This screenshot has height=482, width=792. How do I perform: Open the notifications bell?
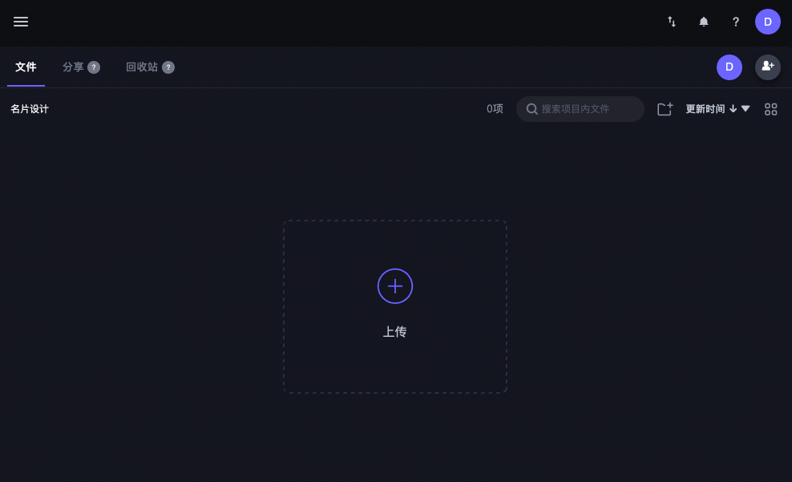704,22
